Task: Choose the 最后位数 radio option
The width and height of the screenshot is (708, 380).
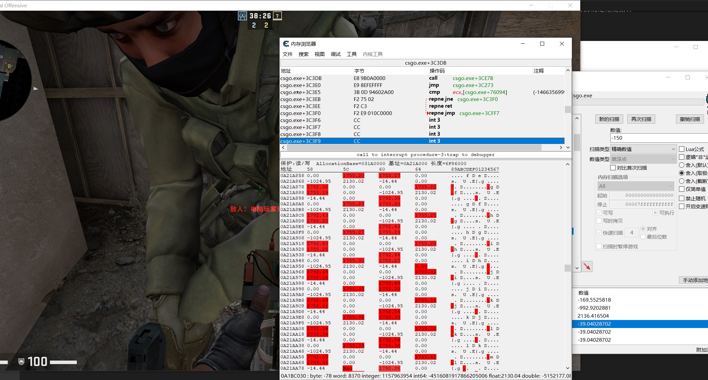Action: tap(643, 237)
